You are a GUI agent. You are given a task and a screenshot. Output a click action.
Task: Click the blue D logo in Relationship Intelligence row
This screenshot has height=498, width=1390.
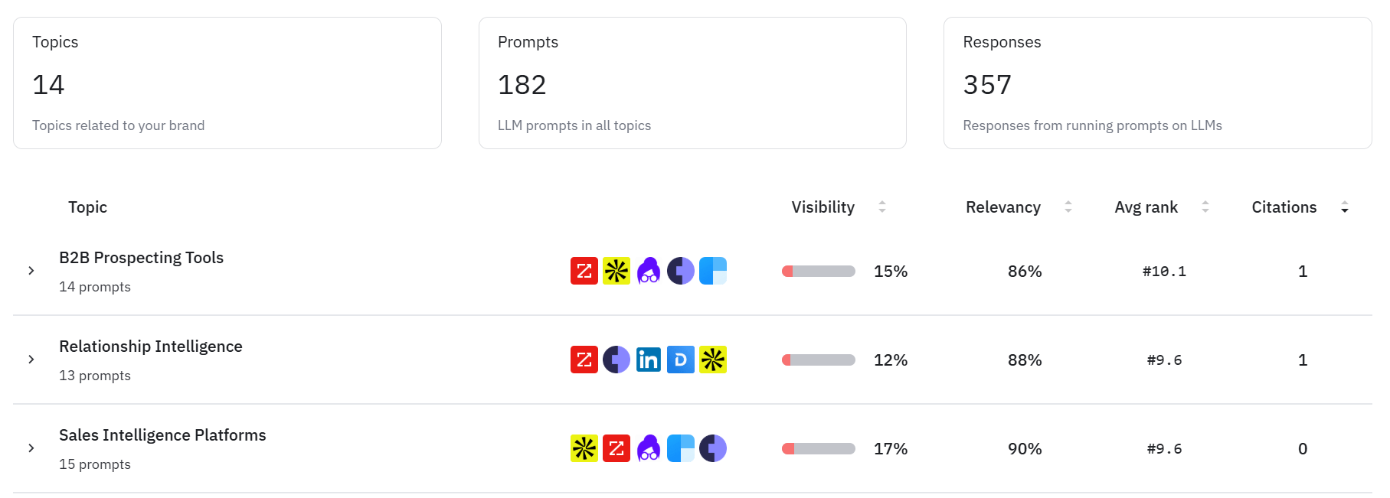pos(680,360)
